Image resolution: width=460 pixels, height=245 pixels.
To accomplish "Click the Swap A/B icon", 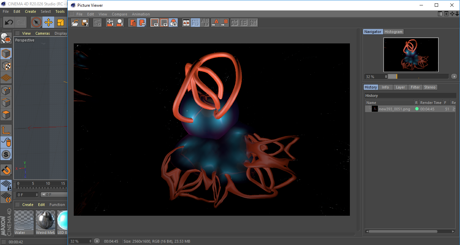I will 235,23.
